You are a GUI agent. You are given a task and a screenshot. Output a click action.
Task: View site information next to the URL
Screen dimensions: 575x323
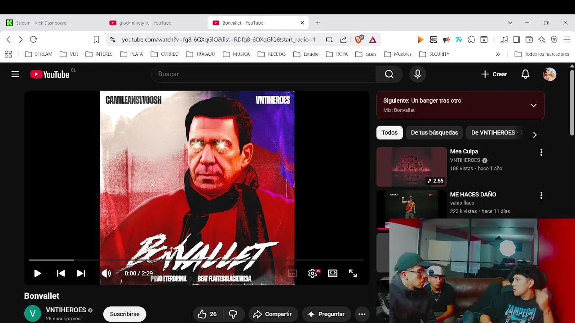(x=112, y=39)
